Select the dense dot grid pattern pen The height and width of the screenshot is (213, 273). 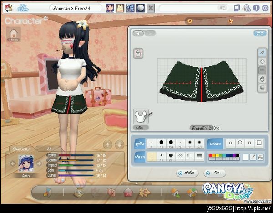190,156
